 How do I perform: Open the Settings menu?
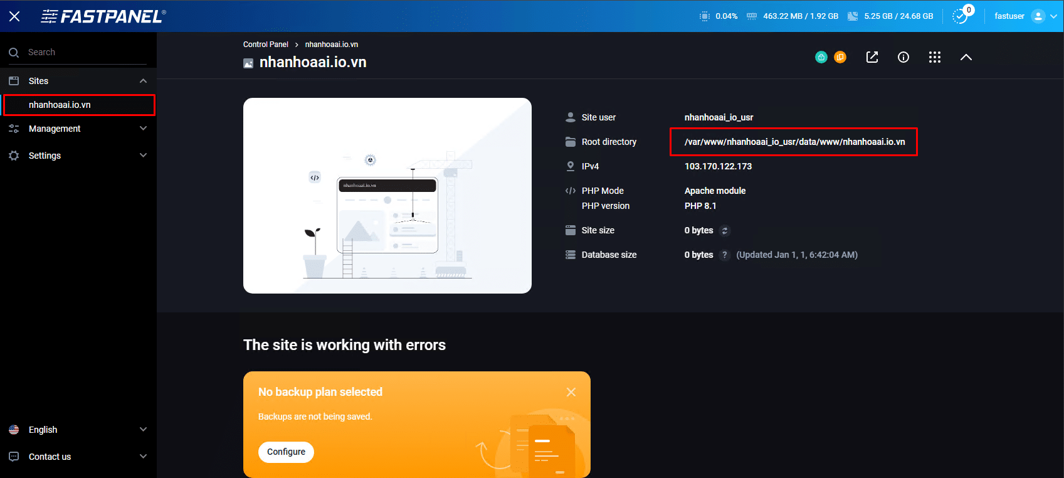(x=78, y=156)
